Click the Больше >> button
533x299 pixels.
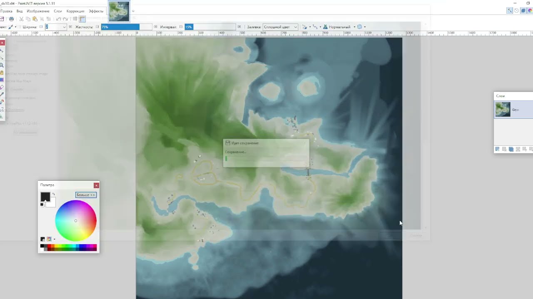pos(86,195)
